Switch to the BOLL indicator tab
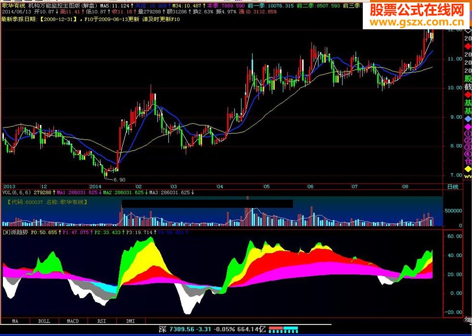This screenshot has height=336, width=472. click(x=44, y=321)
